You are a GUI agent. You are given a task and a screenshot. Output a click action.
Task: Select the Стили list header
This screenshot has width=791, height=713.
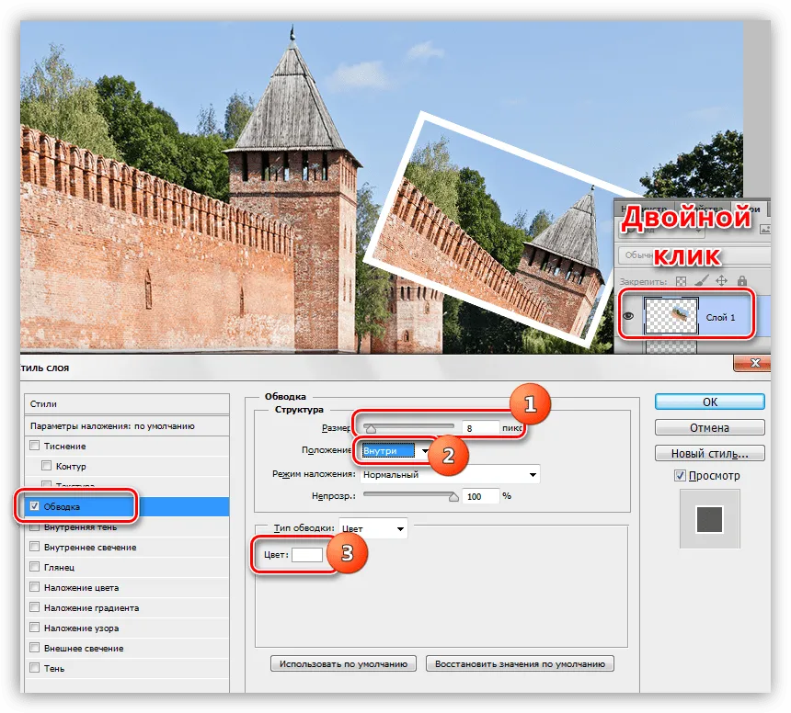point(127,404)
